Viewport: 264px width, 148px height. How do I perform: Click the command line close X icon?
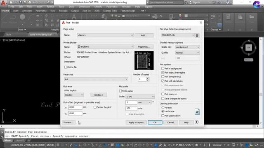2,132
